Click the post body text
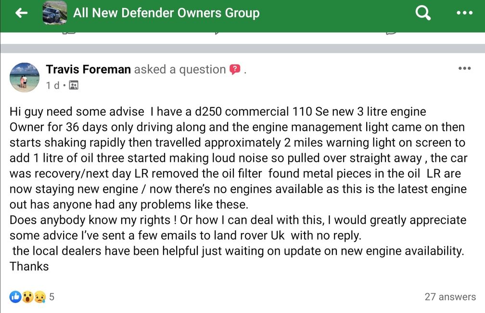The width and height of the screenshot is (485, 313). 238,189
